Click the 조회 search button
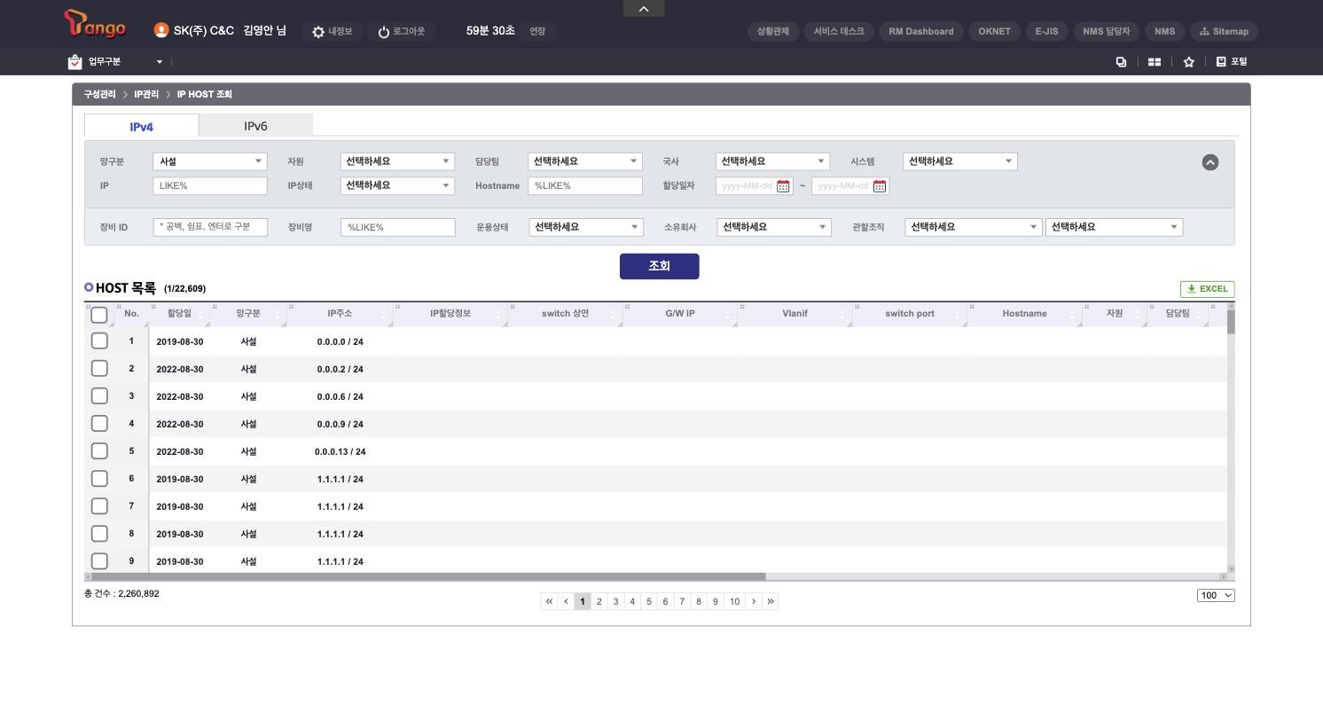Viewport: 1323px width, 720px height. [x=660, y=266]
